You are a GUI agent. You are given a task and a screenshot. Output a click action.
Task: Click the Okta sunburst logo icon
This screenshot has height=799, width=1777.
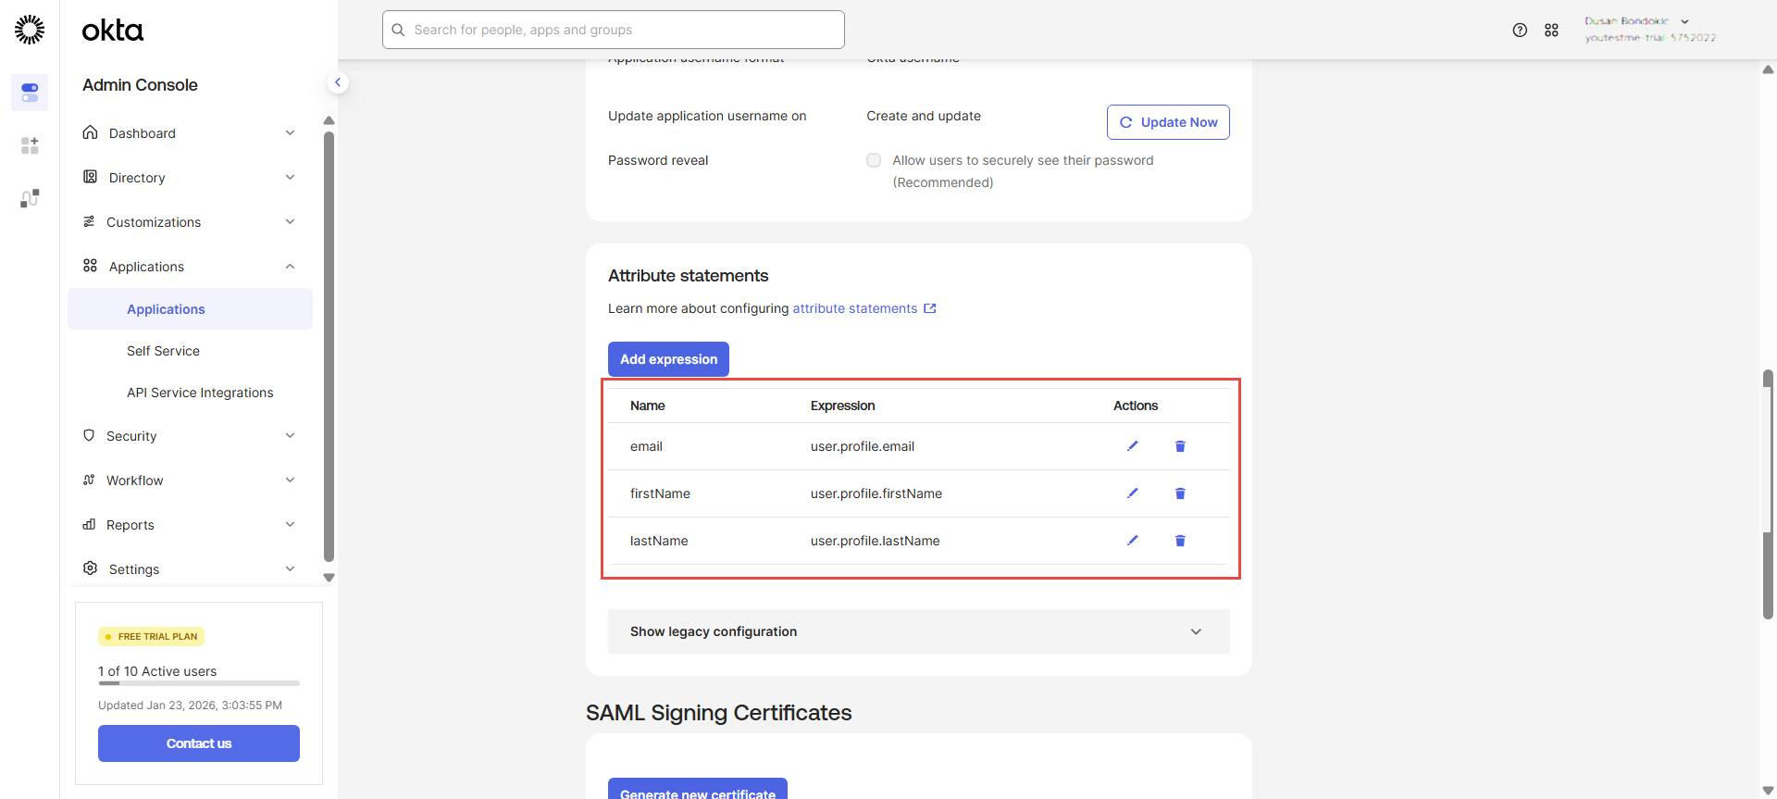coord(30,30)
